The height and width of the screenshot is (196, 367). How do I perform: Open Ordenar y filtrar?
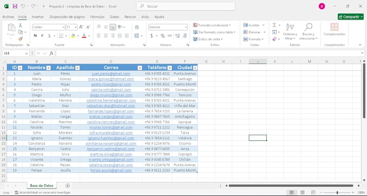tap(290, 32)
